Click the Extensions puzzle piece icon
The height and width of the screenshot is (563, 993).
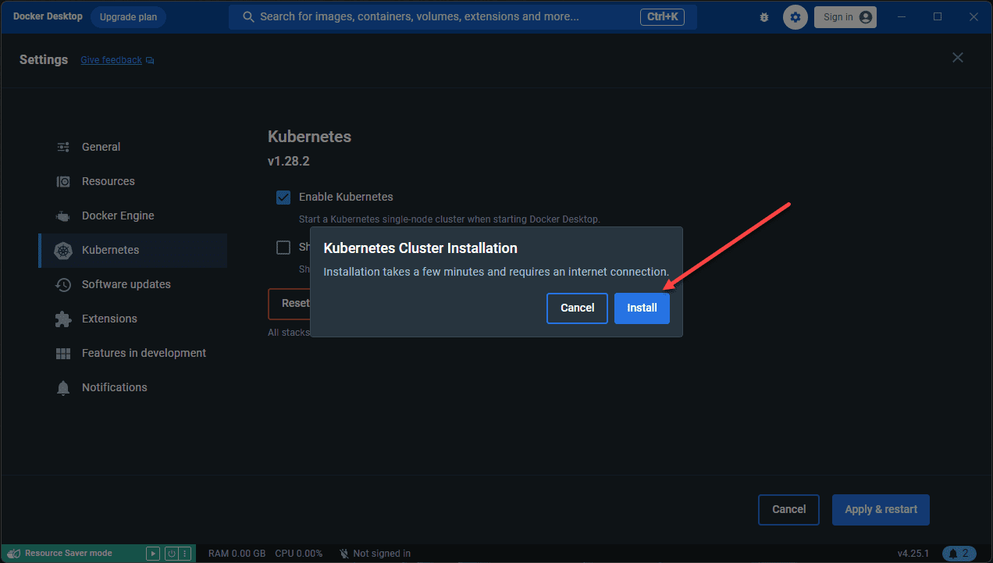(63, 319)
